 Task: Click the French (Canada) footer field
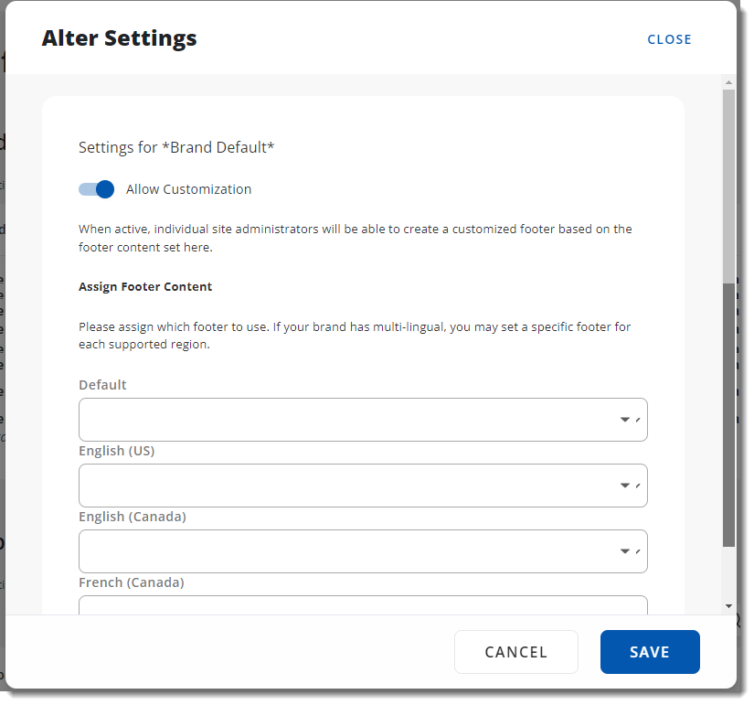347,605
